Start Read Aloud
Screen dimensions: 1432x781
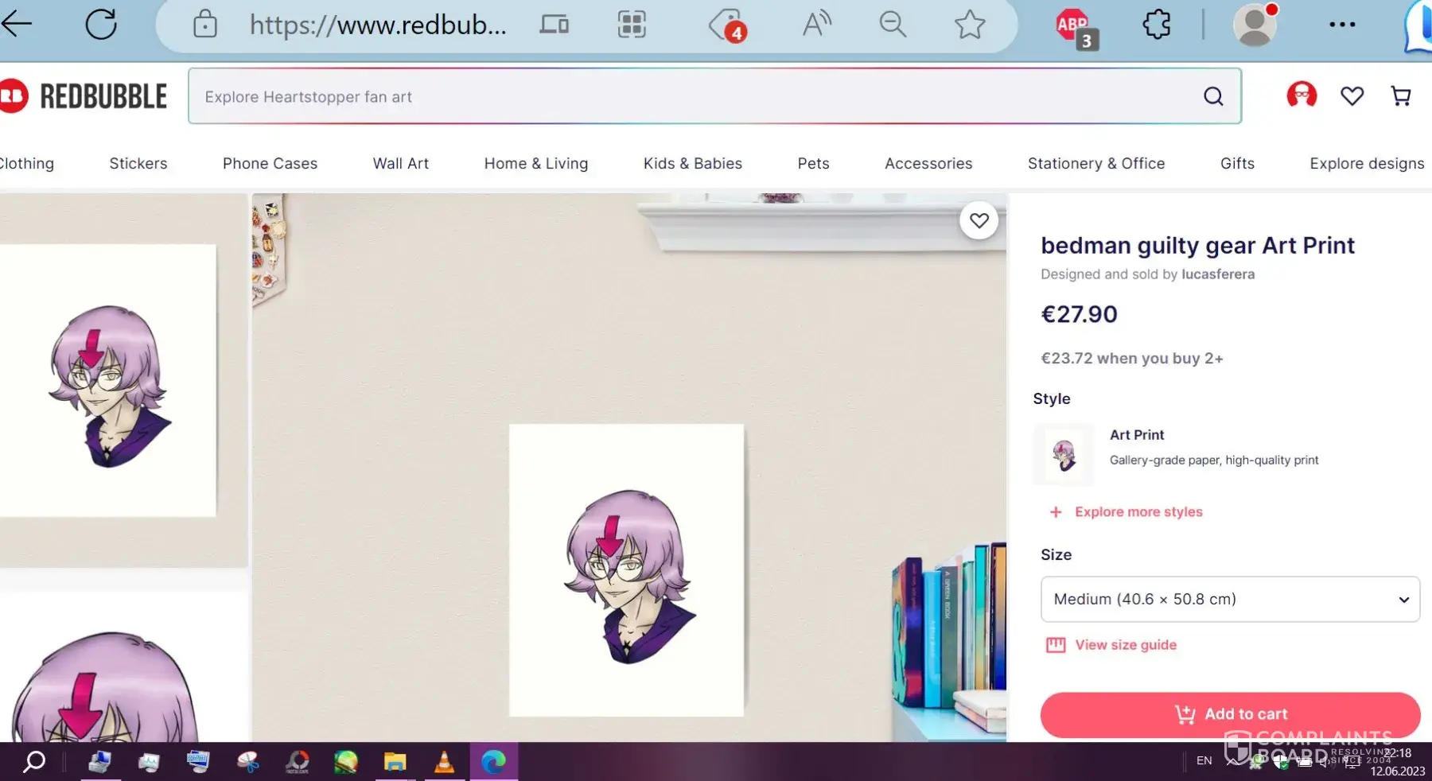pos(816,25)
